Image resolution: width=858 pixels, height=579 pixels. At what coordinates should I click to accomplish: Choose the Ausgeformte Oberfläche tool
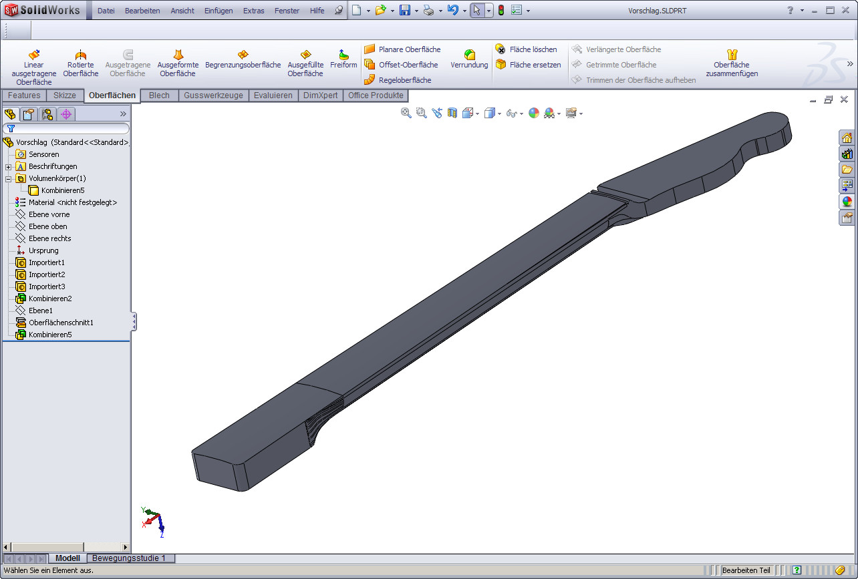178,63
